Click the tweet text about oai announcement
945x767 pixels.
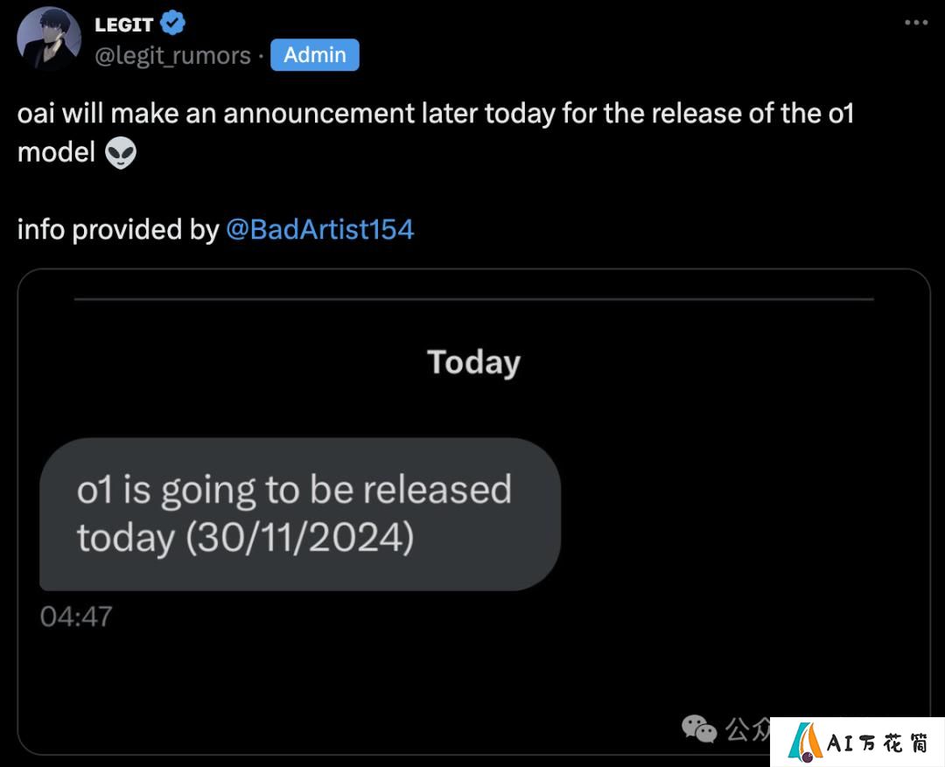click(x=435, y=133)
